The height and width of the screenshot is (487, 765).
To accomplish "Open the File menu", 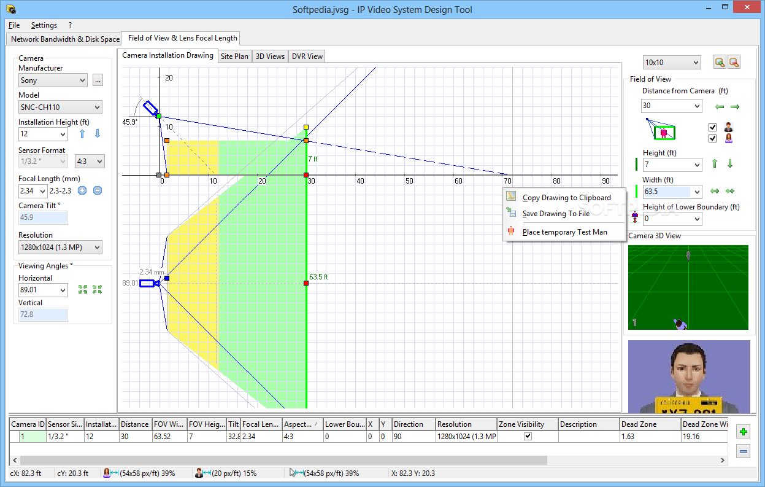I will [14, 25].
